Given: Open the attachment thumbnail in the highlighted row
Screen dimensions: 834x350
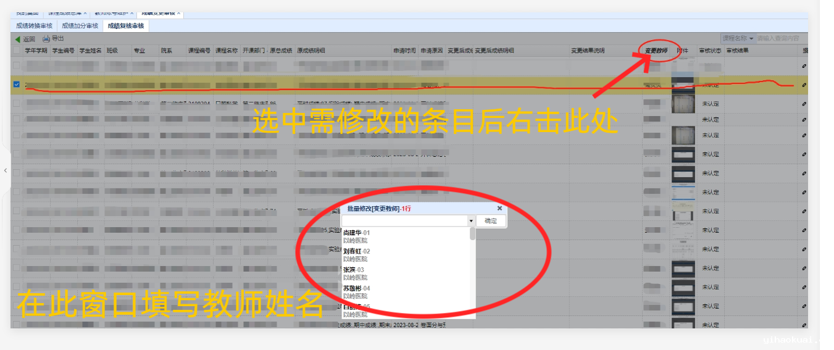Looking at the screenshot, I should tap(683, 85).
